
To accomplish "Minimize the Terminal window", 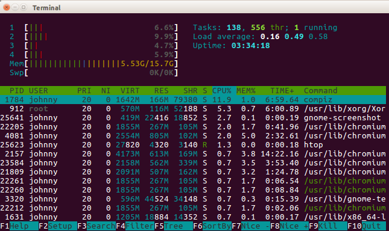I will tap(15, 7).
